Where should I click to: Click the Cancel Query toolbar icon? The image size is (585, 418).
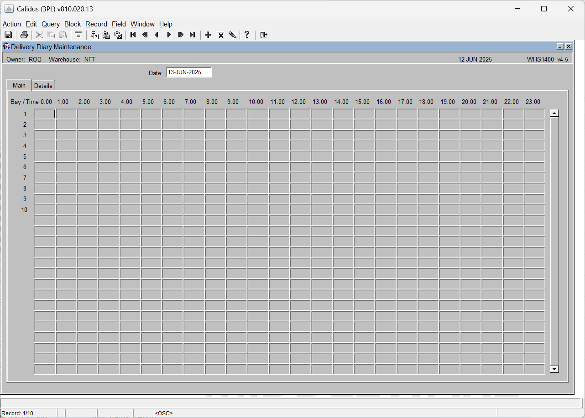point(118,35)
